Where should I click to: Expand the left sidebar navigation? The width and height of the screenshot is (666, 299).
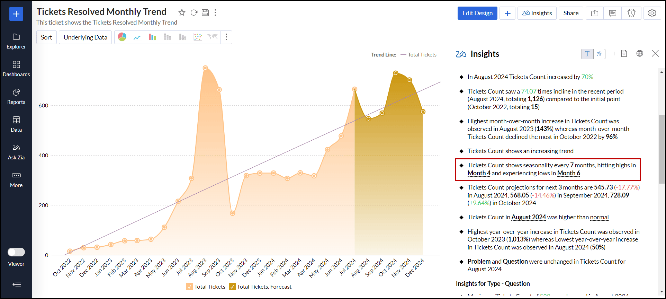pos(16,284)
